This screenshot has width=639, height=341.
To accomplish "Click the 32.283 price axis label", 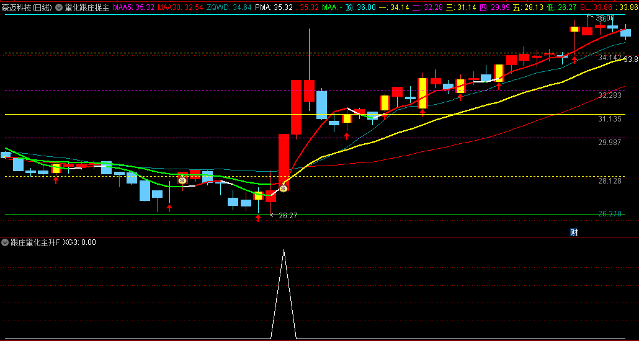I will [x=610, y=95].
